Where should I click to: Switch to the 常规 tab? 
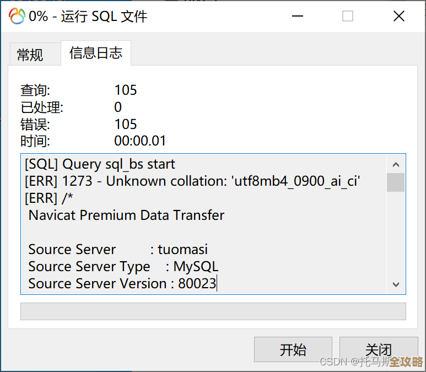35,55
